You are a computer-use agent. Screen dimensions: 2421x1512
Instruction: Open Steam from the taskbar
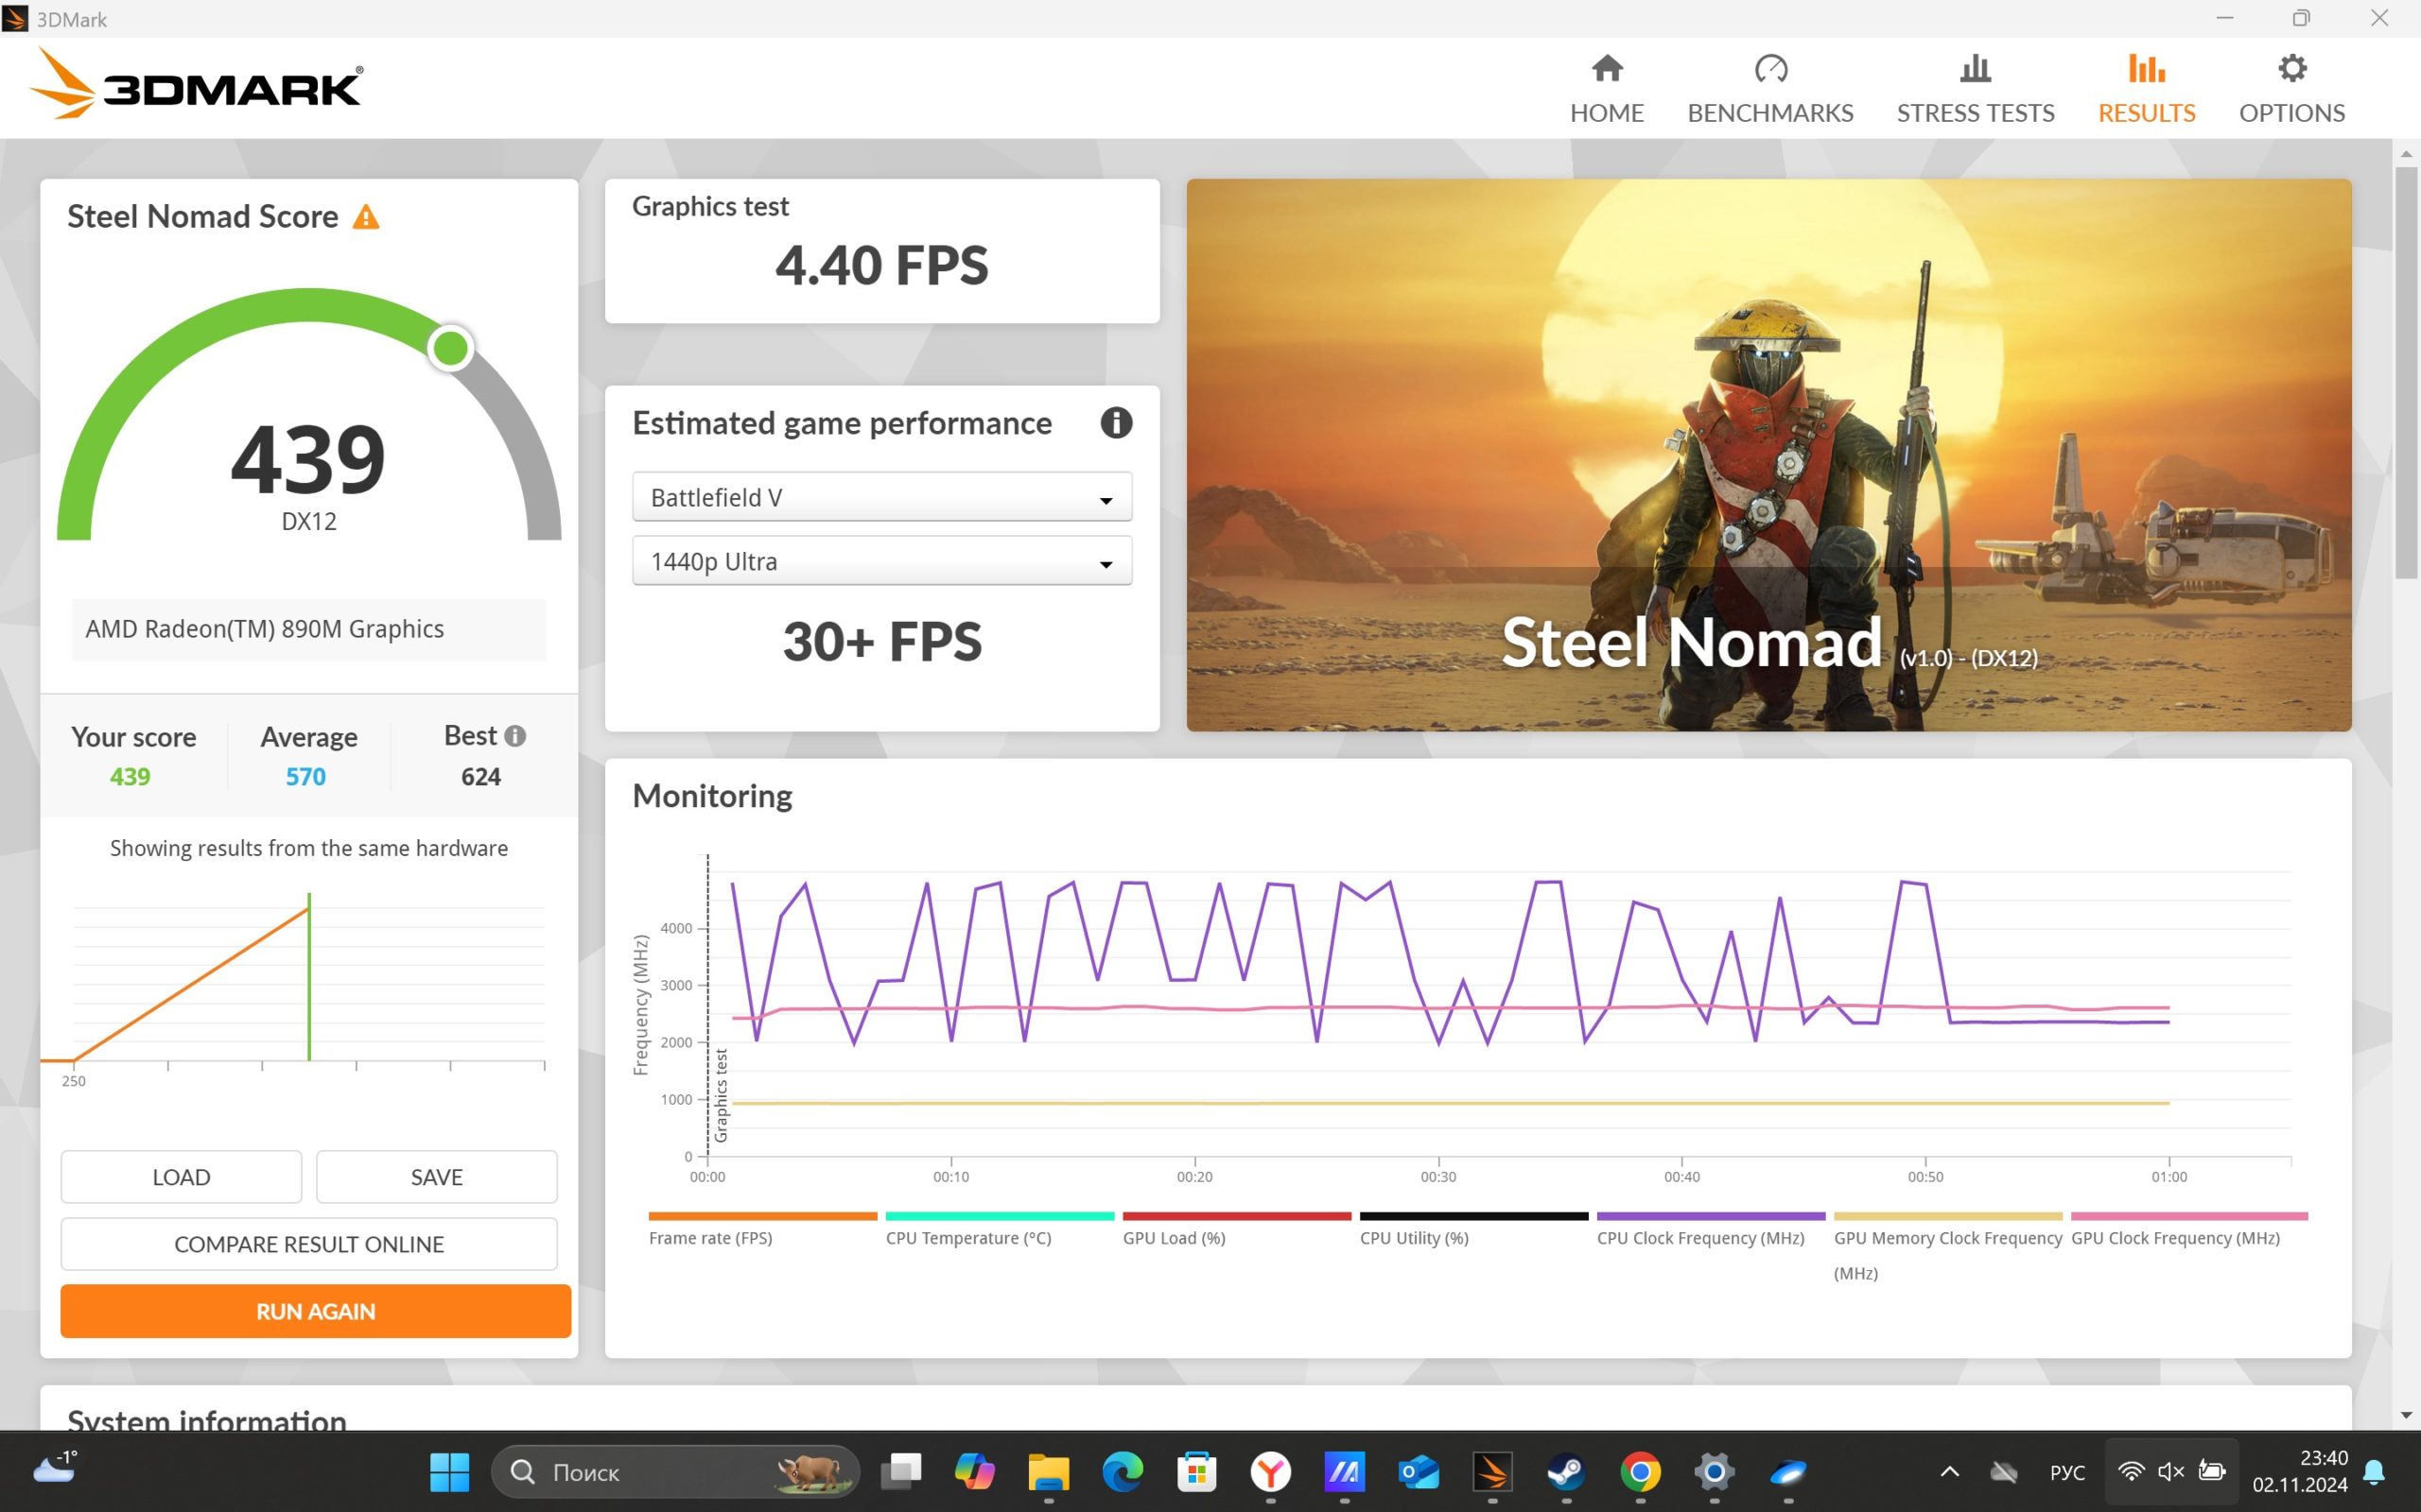[1567, 1472]
